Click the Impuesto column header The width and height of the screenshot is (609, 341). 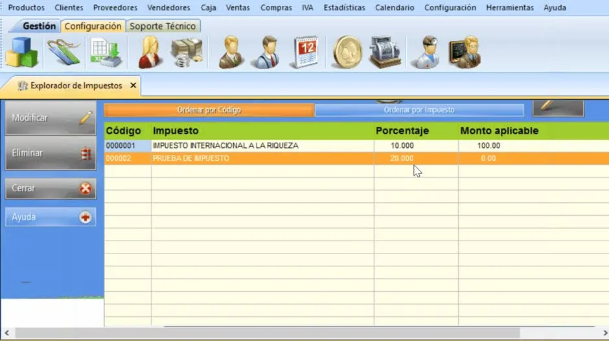[262, 131]
